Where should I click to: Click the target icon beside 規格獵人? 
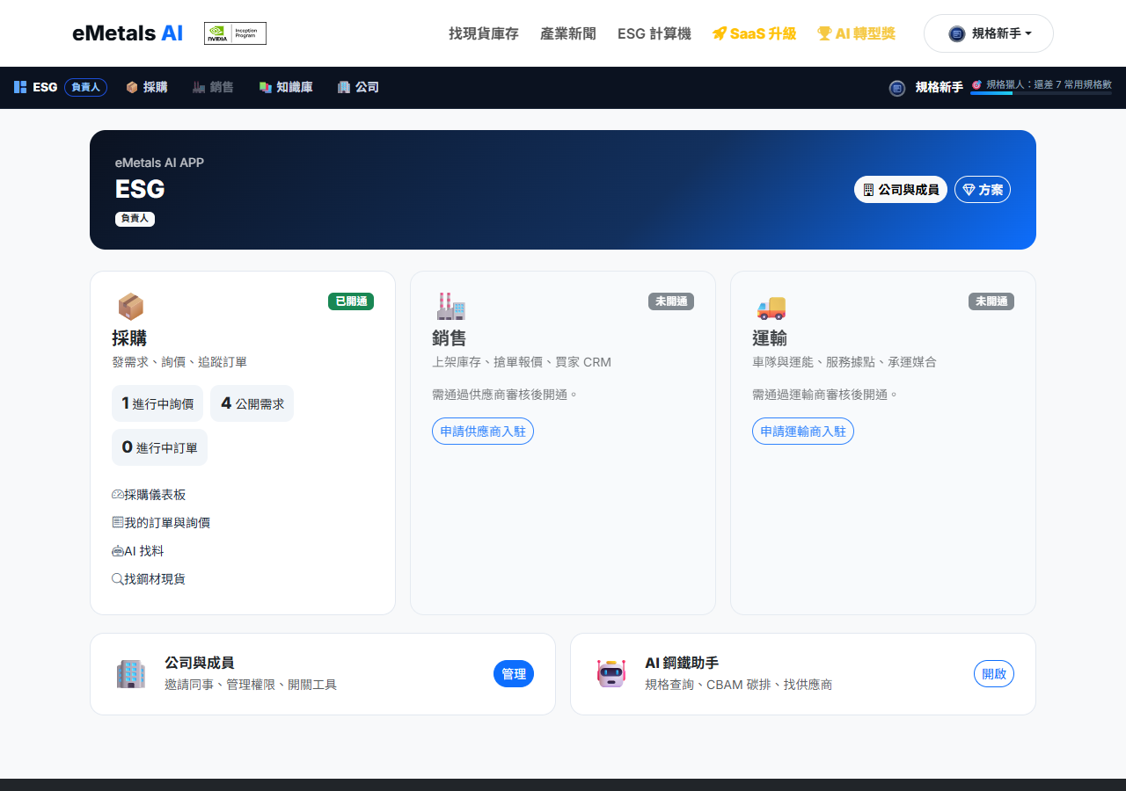976,84
